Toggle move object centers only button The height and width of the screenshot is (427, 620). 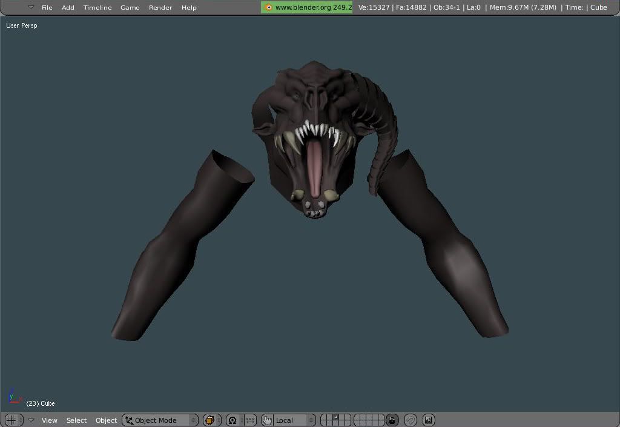click(250, 420)
